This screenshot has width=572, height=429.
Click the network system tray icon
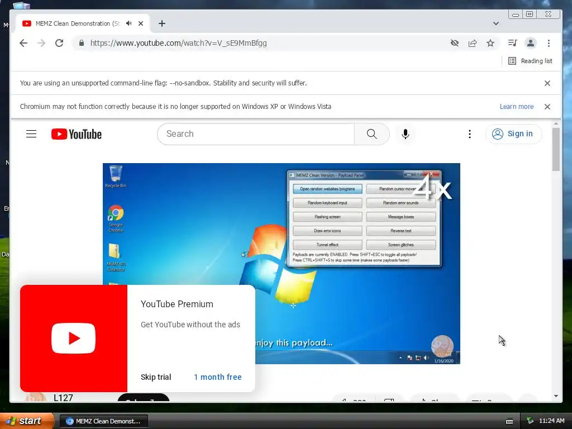tap(530, 421)
